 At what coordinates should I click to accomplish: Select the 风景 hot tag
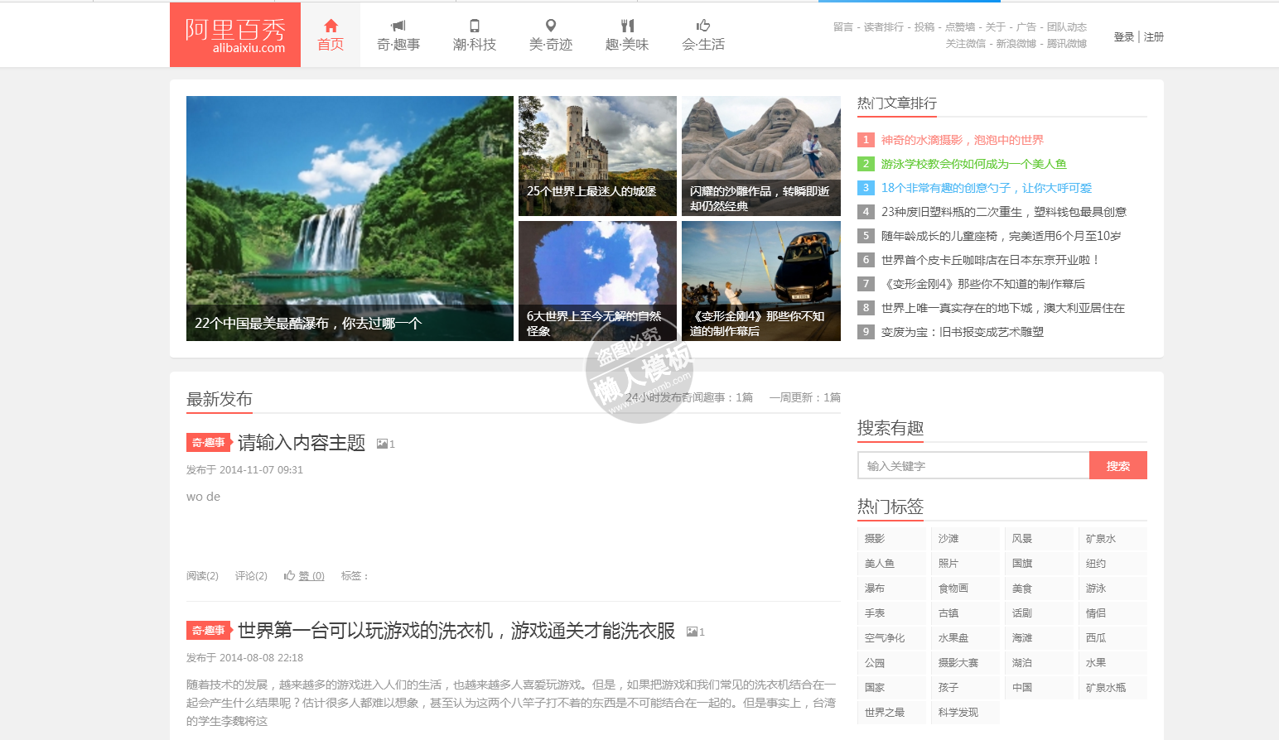(x=1040, y=539)
